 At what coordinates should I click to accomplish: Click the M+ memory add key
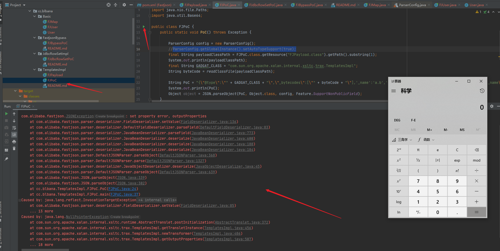pyautogui.click(x=429, y=130)
